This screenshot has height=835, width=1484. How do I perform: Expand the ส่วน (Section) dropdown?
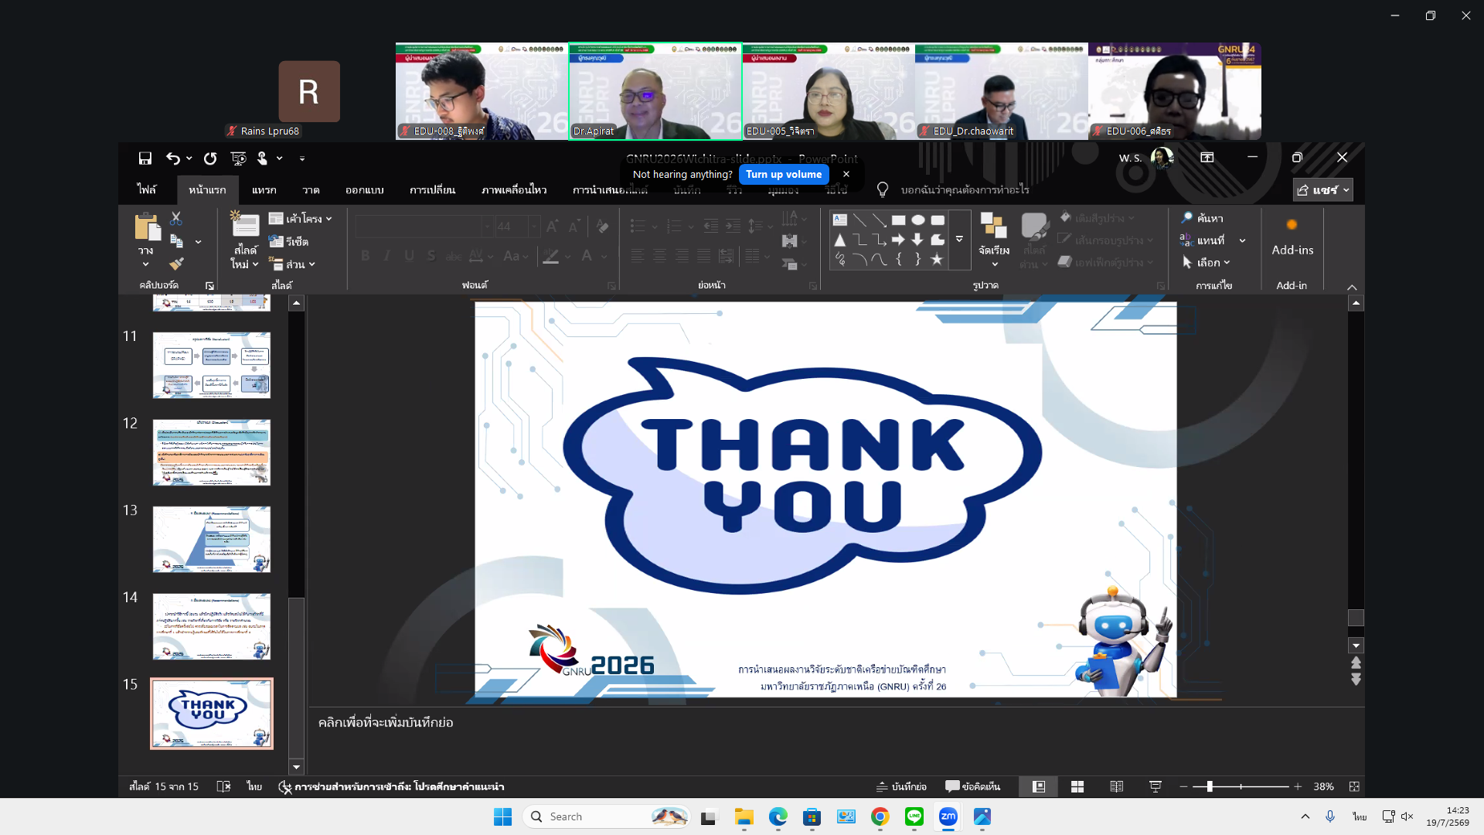(x=292, y=264)
